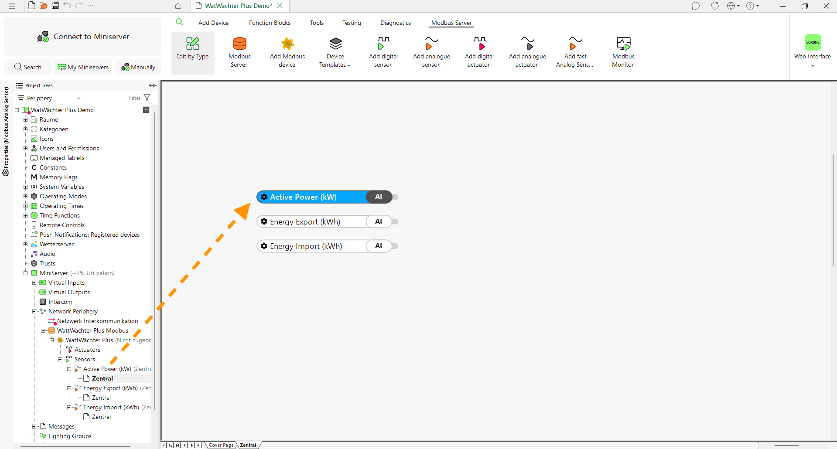Switch to Function Blocks tab
837x449 pixels.
(x=270, y=23)
